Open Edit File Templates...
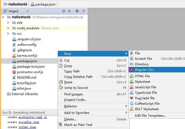This screenshot has width=185, height=129. (157, 116)
